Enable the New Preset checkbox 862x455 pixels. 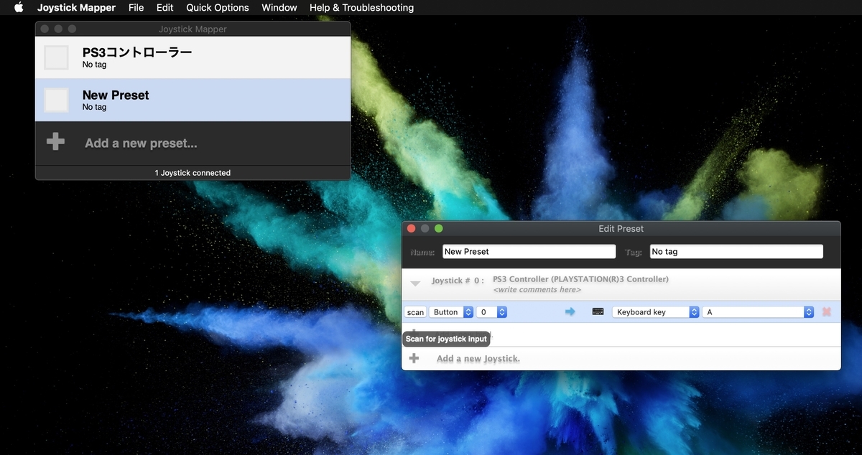[x=57, y=100]
